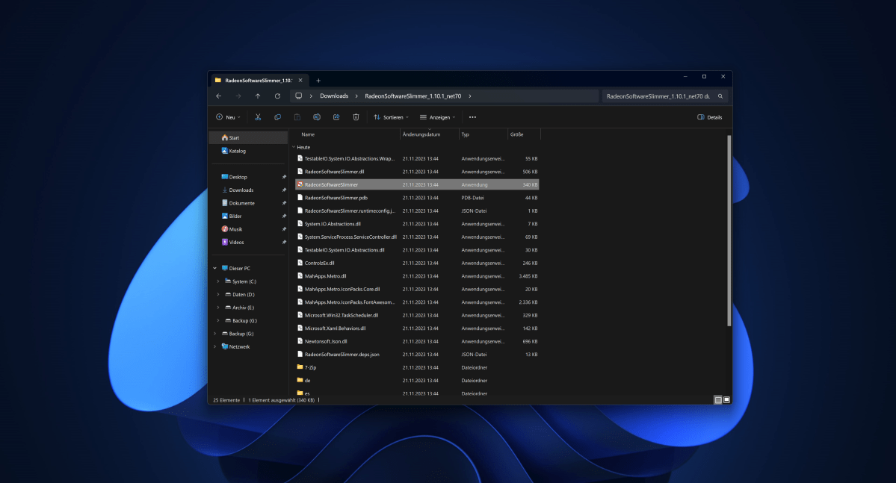Click the pin icon next to sidebar Downloads

(284, 190)
